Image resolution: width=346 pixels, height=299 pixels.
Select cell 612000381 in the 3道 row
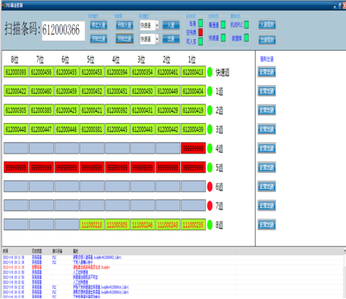coord(92,129)
